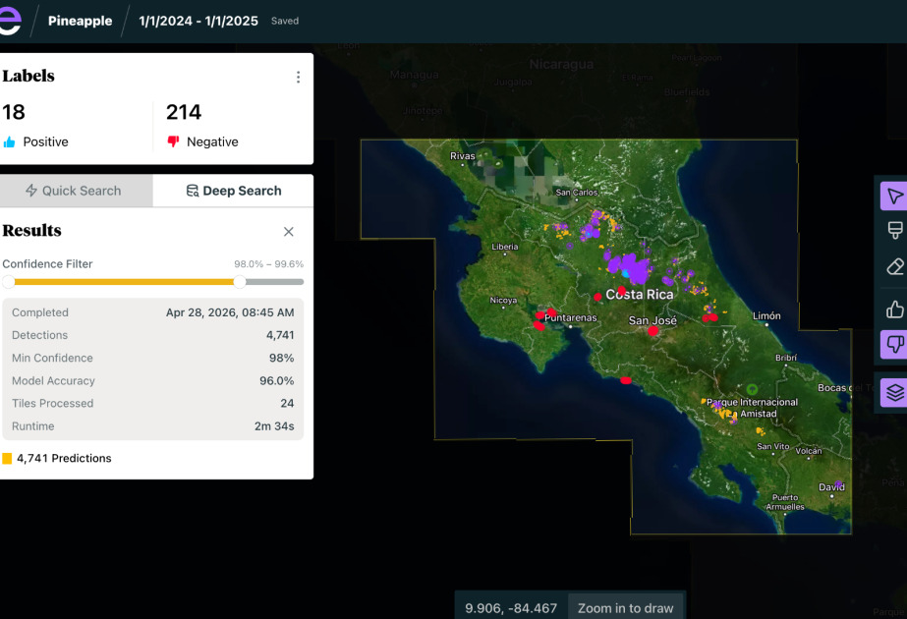The width and height of the screenshot is (907, 619).
Task: Click the Pineapple project name
Action: 81,21
